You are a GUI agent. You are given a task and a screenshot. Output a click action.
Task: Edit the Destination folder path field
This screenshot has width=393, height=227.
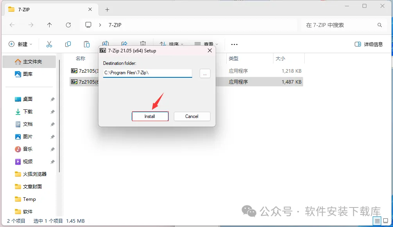click(147, 73)
